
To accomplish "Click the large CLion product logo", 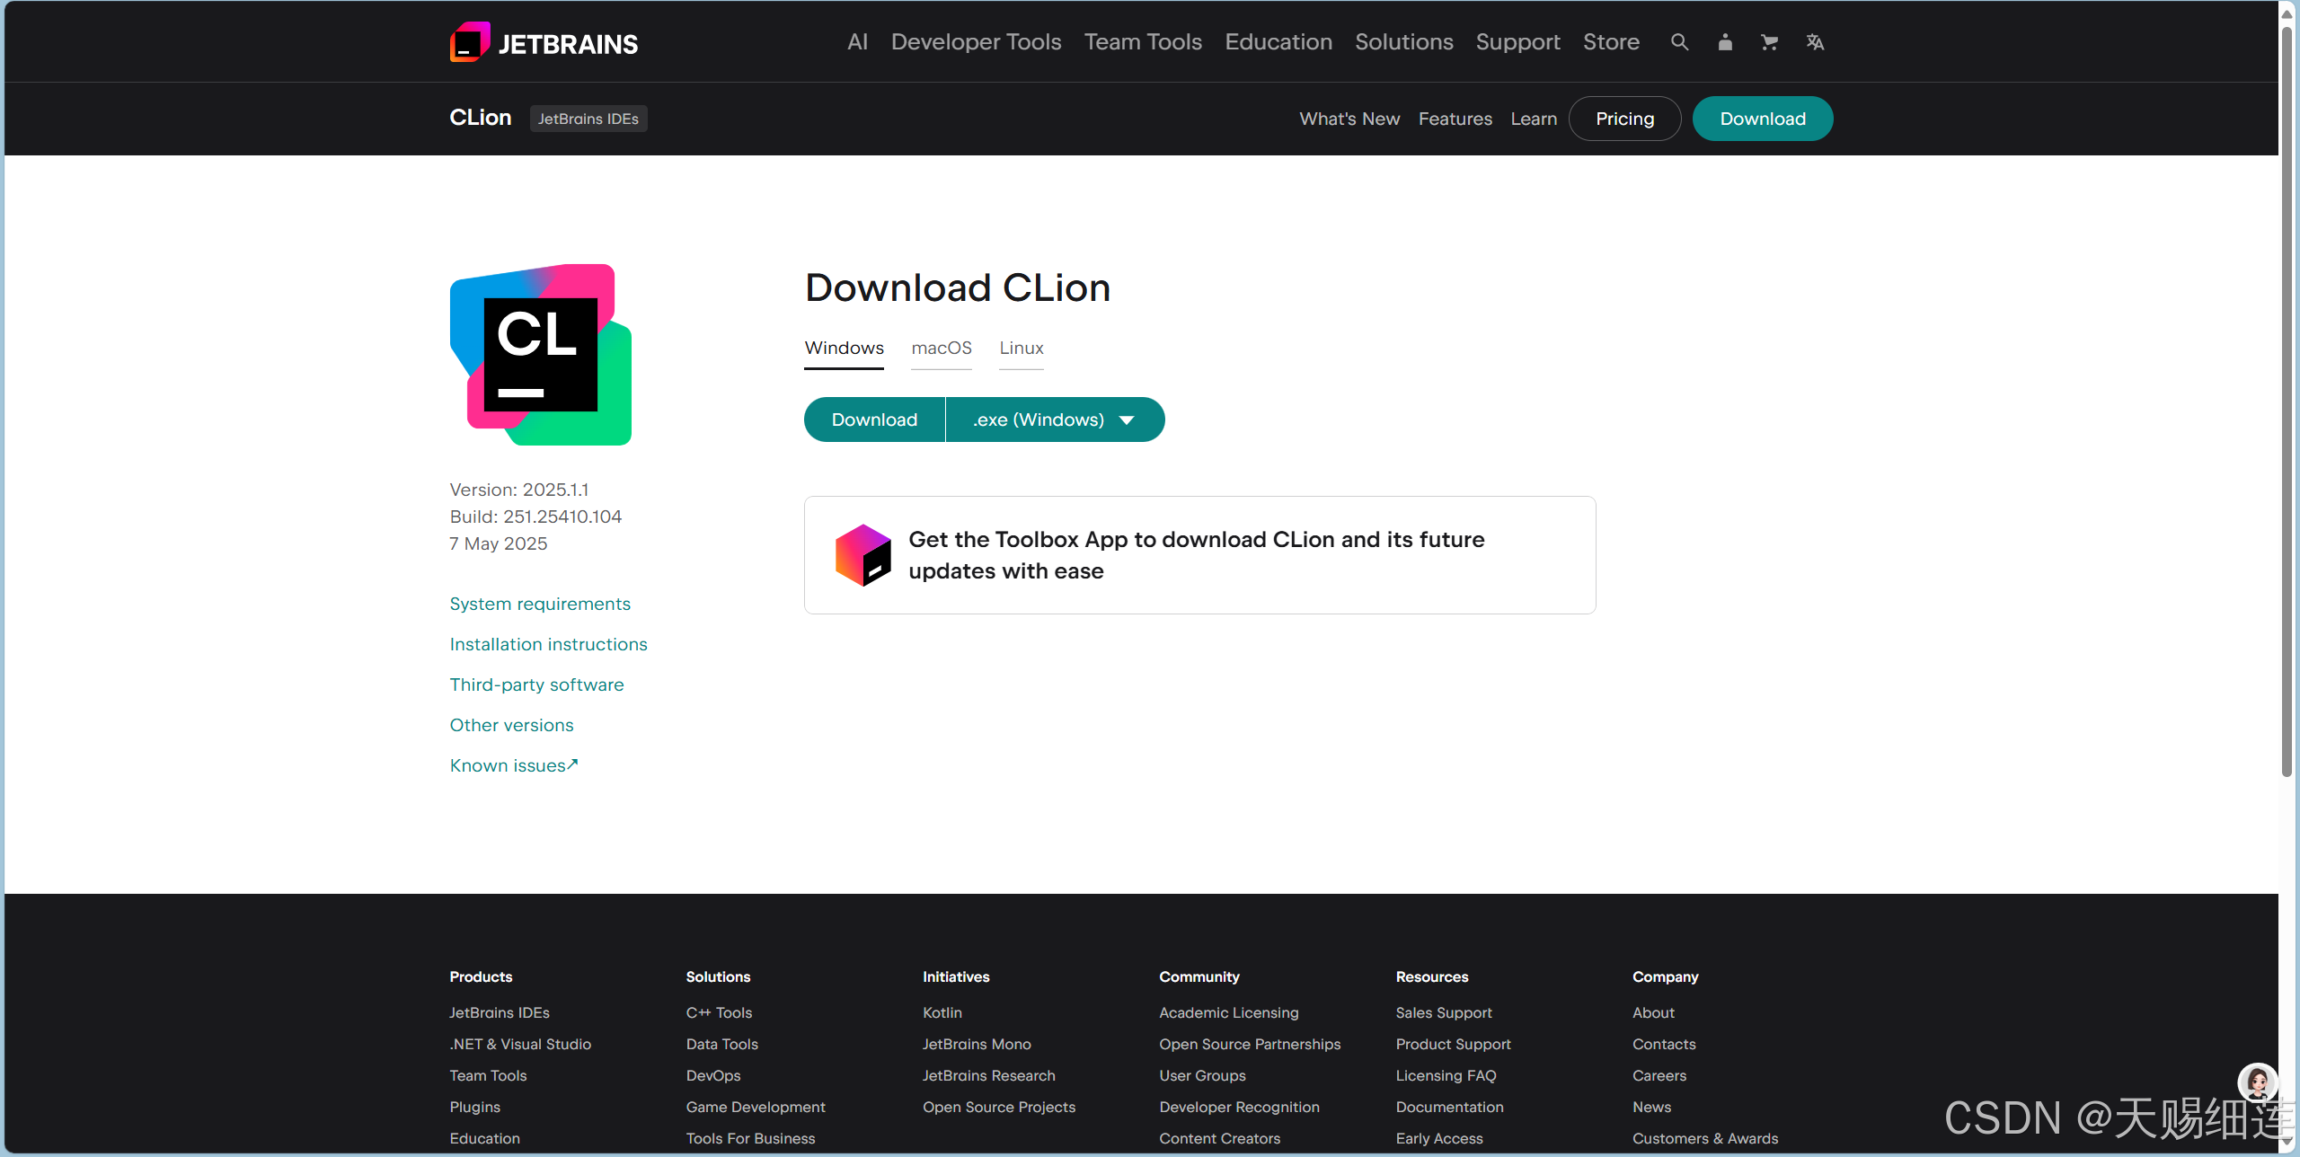I will click(x=541, y=355).
